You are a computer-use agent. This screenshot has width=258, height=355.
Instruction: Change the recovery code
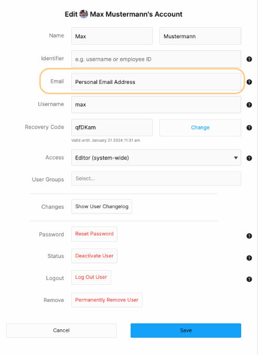pyautogui.click(x=200, y=128)
